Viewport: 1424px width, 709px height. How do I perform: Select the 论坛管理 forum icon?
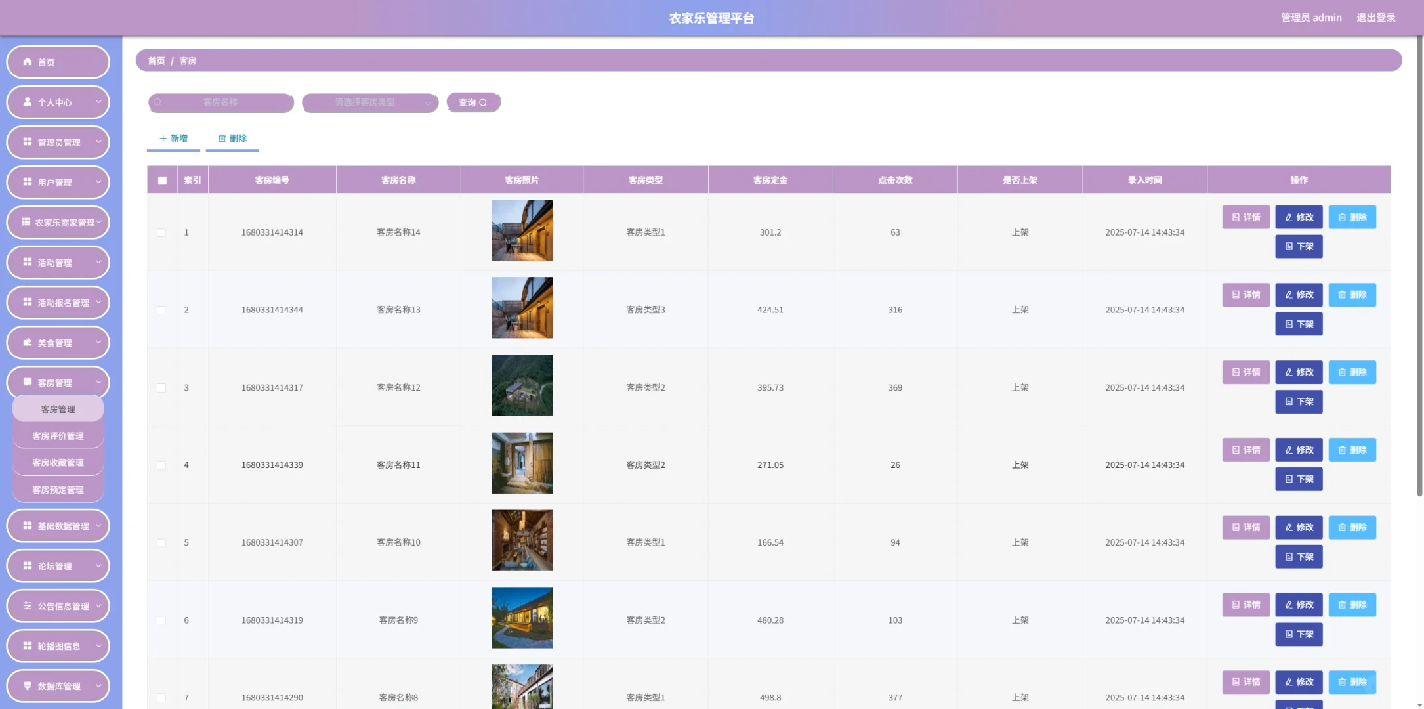[28, 565]
